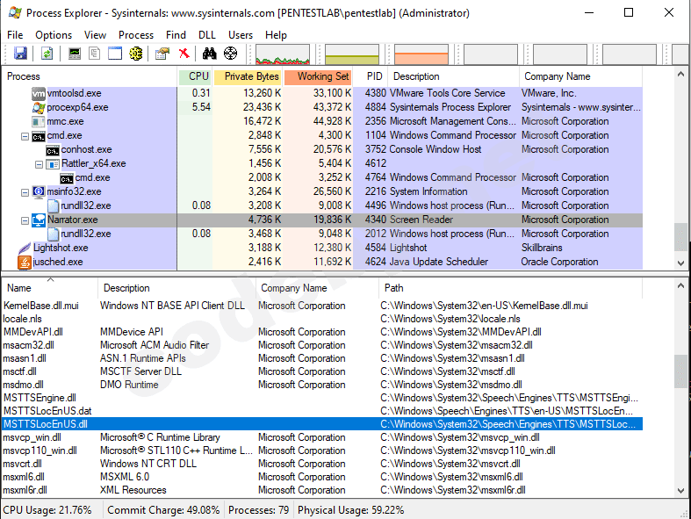
Task: Open System Information via toolbar monitor icon
Action: (75, 54)
